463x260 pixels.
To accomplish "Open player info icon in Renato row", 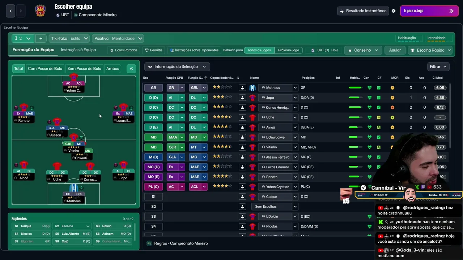I will click(x=242, y=177).
